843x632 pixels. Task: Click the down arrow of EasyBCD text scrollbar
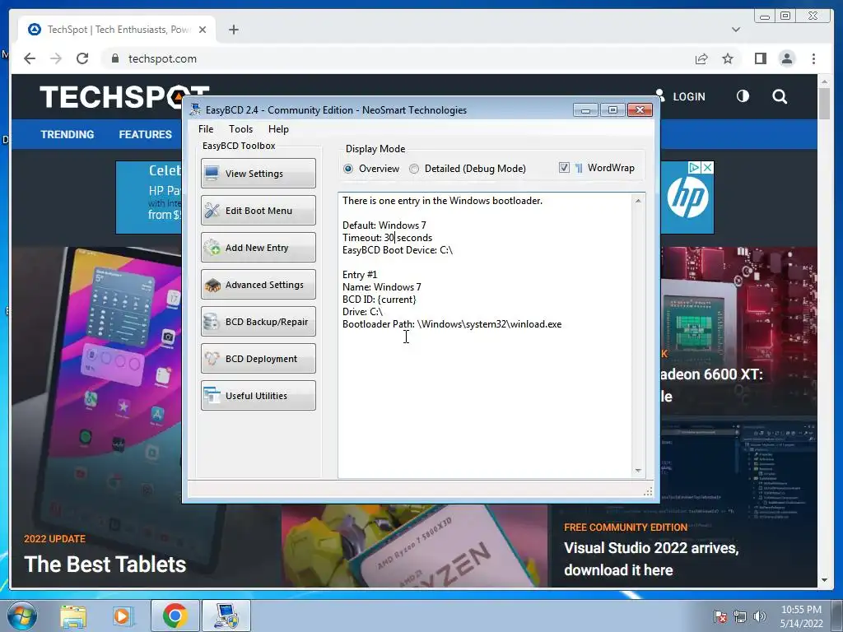[x=638, y=471]
